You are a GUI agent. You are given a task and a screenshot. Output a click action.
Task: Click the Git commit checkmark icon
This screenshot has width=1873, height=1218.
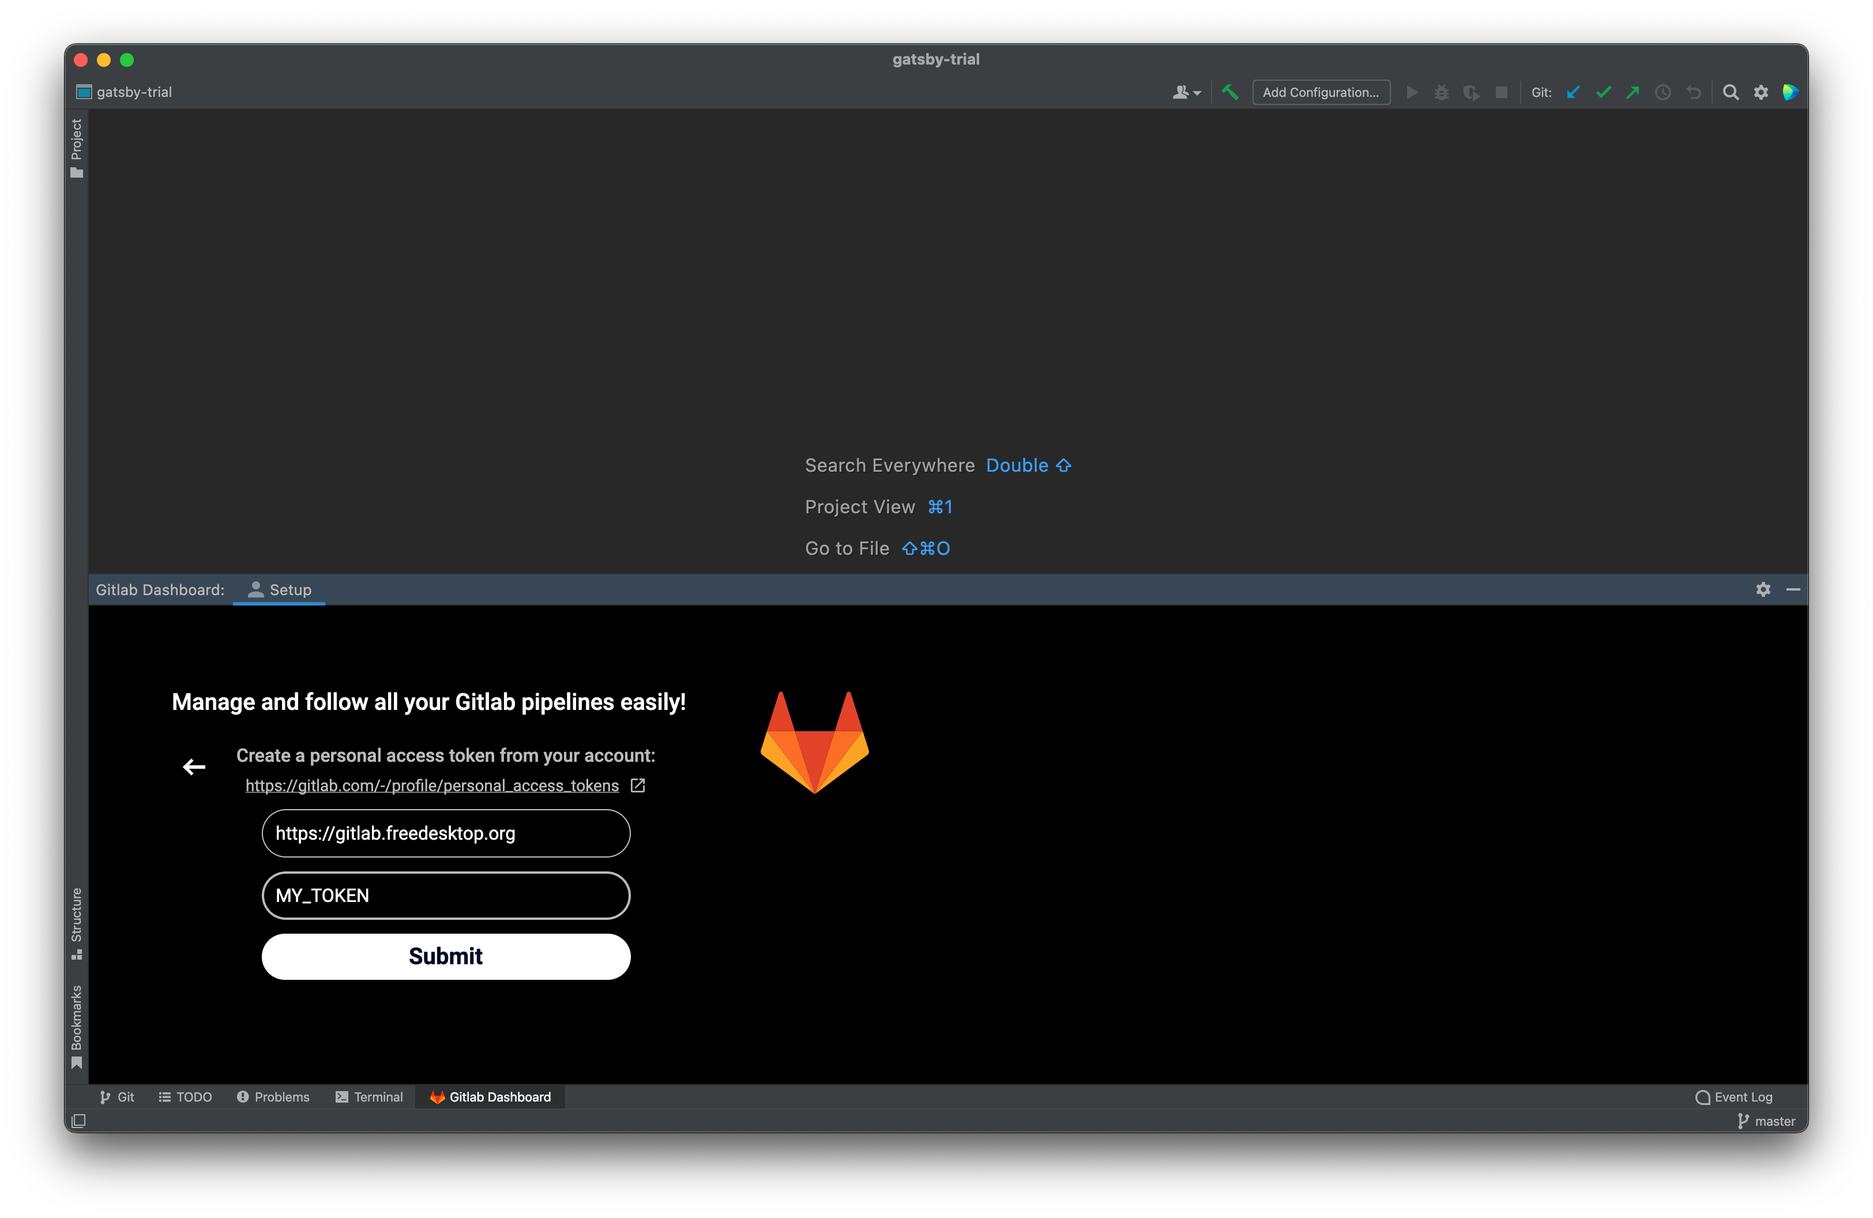click(1603, 92)
